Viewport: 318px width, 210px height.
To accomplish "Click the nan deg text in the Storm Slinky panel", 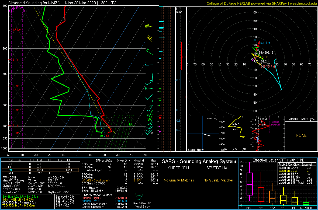I will pyautogui.click(x=212, y=118).
